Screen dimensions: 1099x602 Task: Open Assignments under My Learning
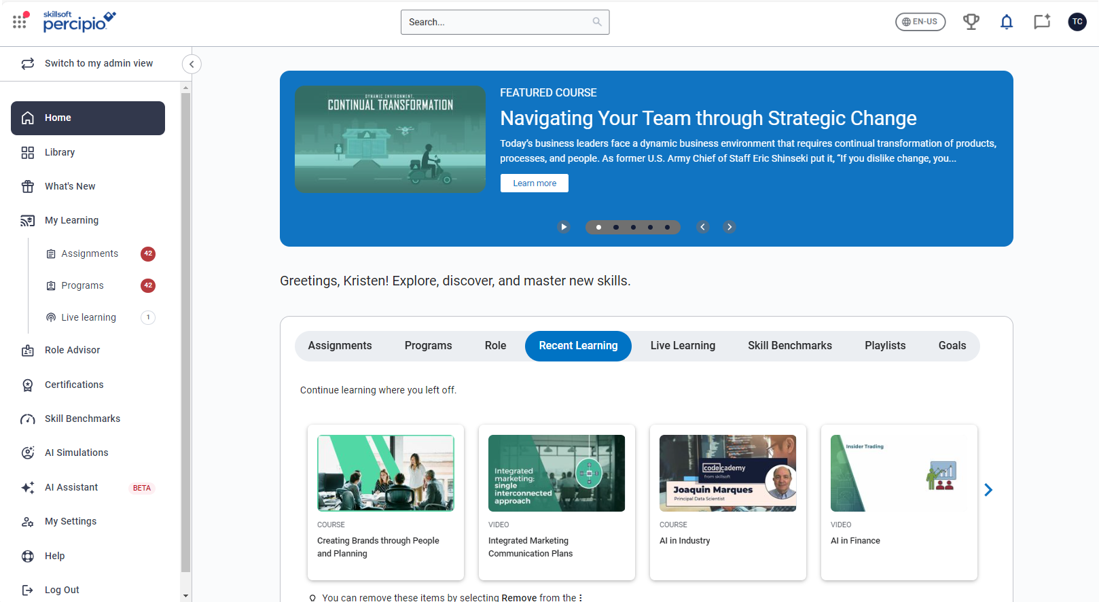point(90,253)
